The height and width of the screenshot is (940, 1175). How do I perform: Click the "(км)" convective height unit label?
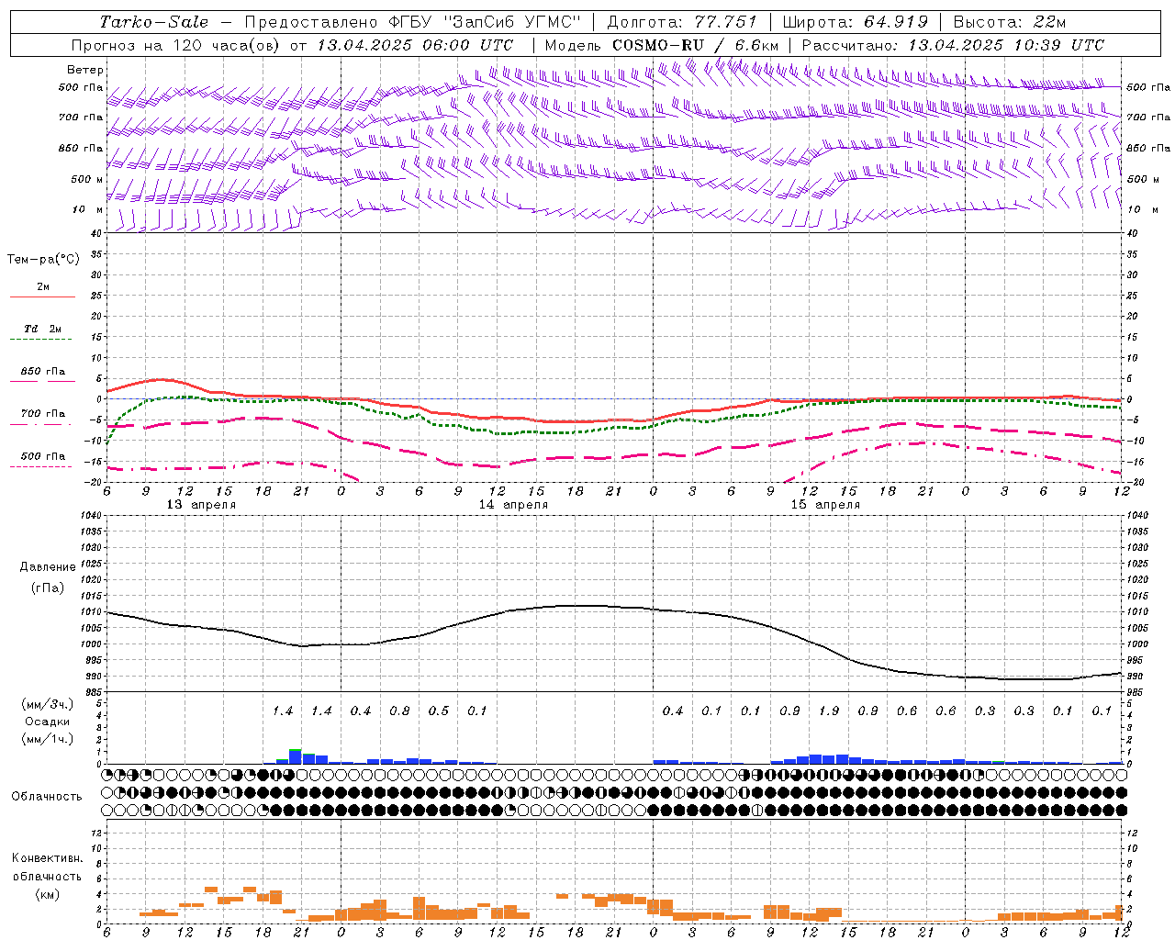point(47,894)
